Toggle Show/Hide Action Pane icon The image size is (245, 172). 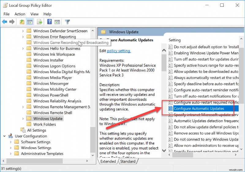pos(57,22)
